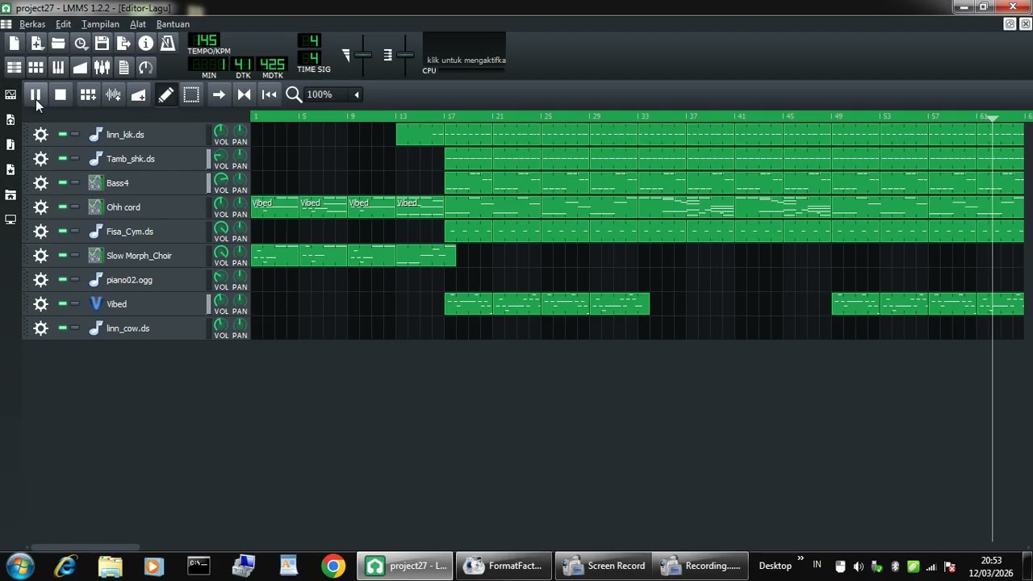This screenshot has height=581, width=1033.
Task: Click the oscilloscope to activate it
Action: tap(464, 51)
